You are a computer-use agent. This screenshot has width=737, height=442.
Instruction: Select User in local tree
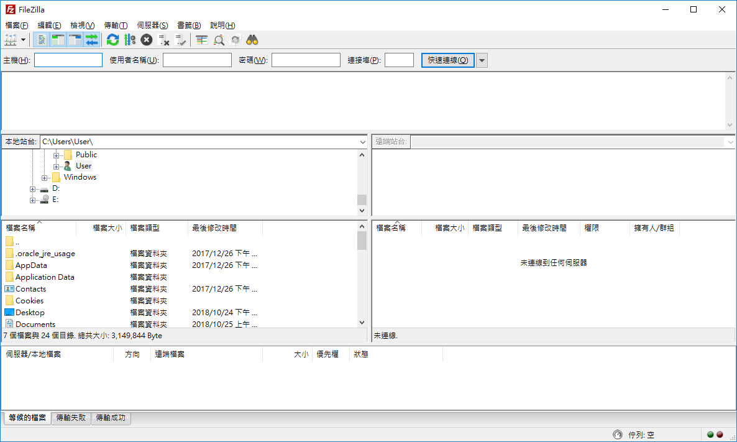[84, 166]
